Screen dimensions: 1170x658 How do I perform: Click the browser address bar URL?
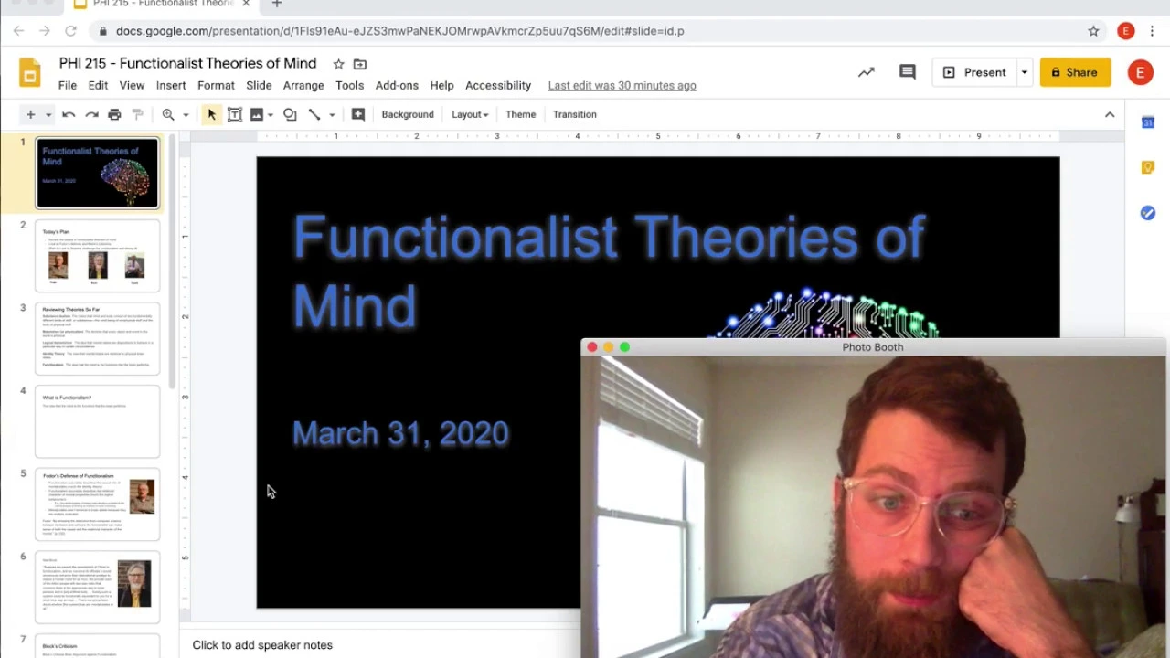(399, 31)
